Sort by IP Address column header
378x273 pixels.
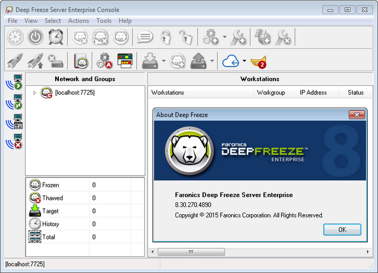pyautogui.click(x=313, y=92)
